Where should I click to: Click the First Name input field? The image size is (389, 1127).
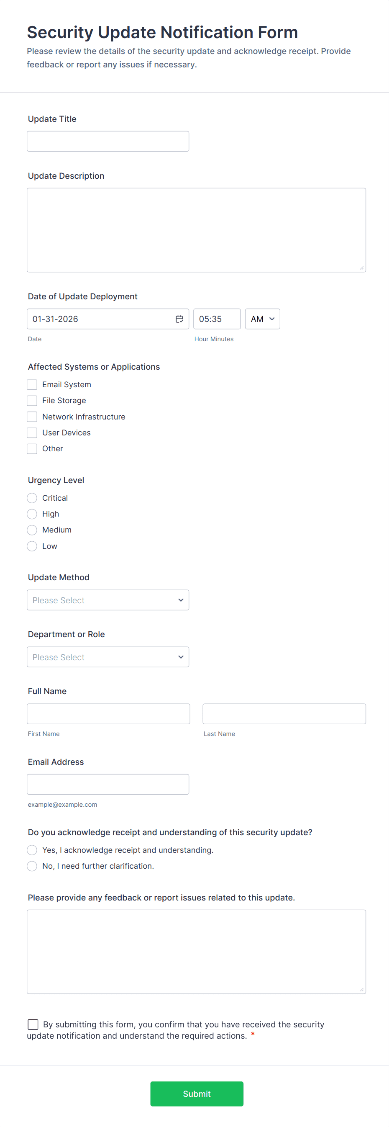pos(108,713)
